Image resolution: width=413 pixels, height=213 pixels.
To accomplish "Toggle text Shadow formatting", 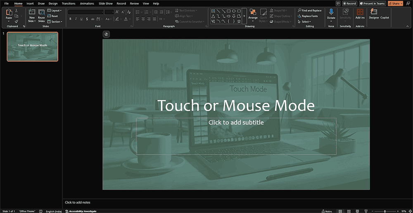I will tap(87, 19).
